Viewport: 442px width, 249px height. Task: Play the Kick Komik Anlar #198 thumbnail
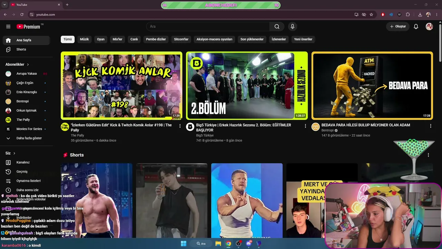pos(122,86)
